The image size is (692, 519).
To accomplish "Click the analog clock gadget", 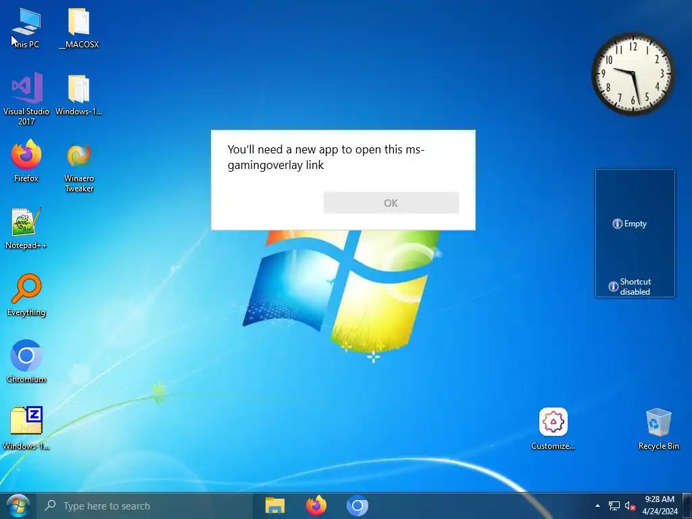I will point(633,74).
